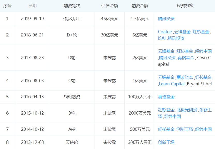The height and width of the screenshot is (149, 215).
Task: Click the sequence number 8 cell
Action: tap(8, 143)
